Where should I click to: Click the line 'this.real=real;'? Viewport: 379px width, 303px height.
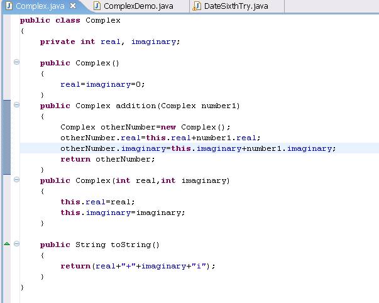coord(97,202)
